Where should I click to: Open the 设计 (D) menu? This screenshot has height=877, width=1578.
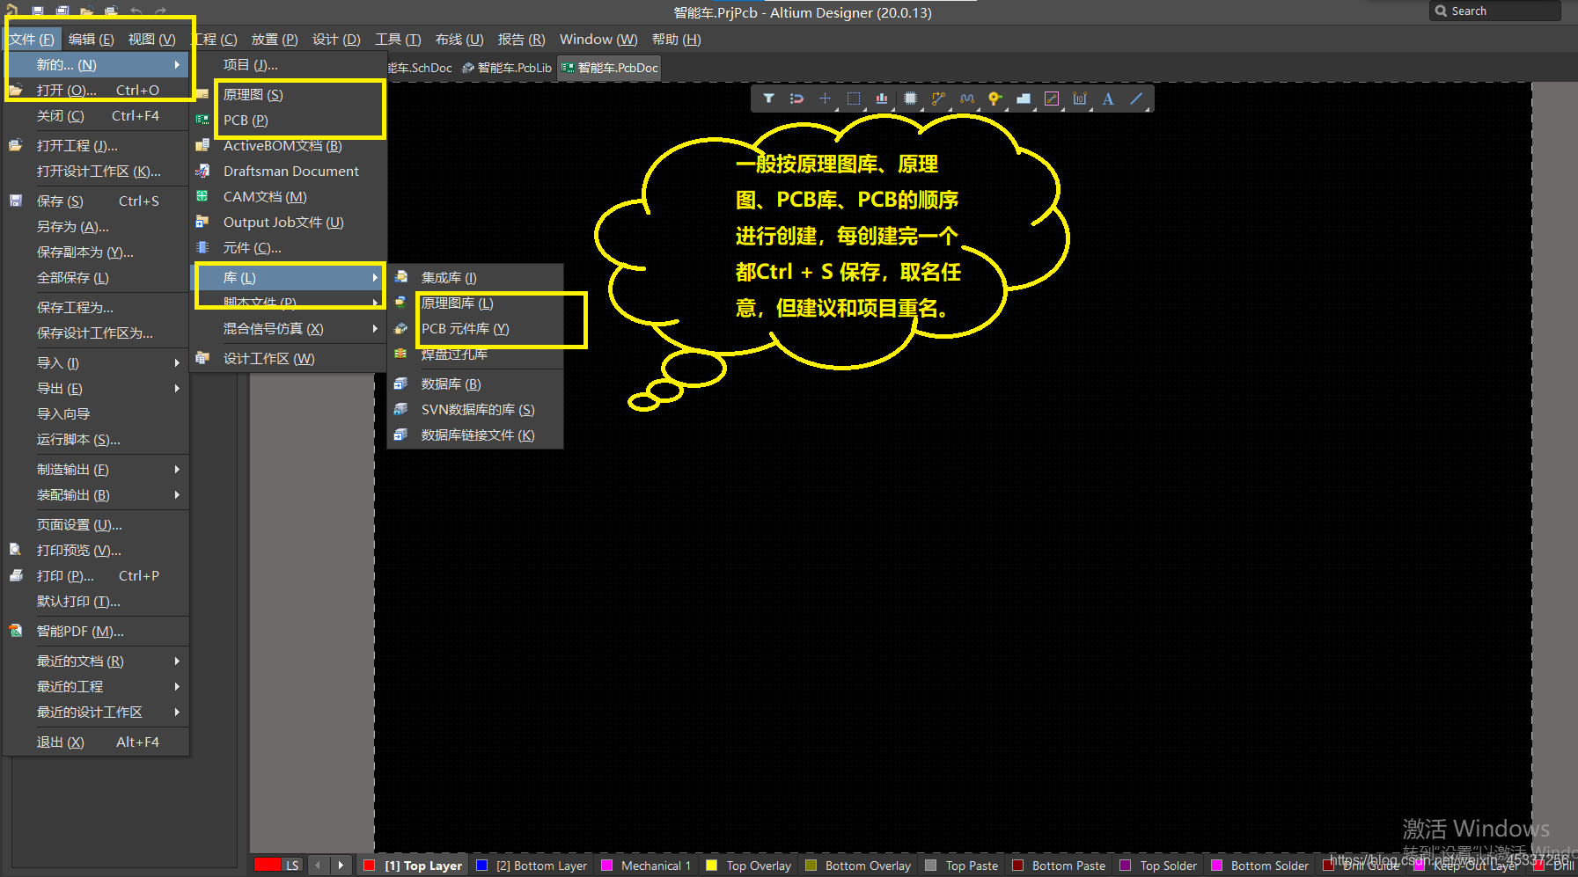tap(336, 39)
